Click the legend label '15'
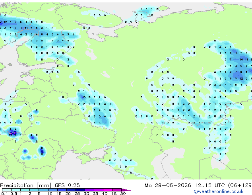 (59, 193)
